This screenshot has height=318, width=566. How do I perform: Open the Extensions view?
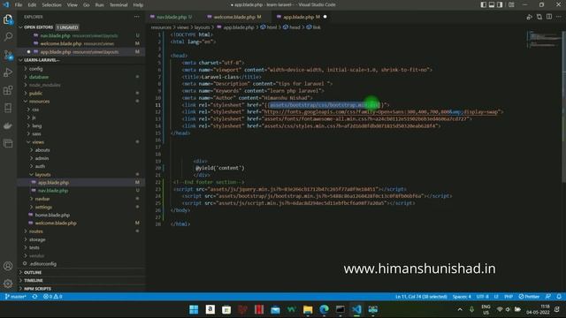tap(8, 90)
